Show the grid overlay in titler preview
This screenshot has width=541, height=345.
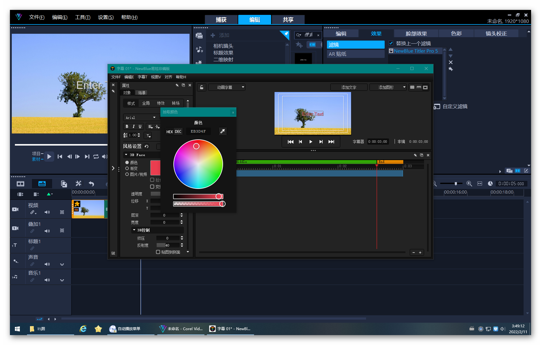point(412,87)
